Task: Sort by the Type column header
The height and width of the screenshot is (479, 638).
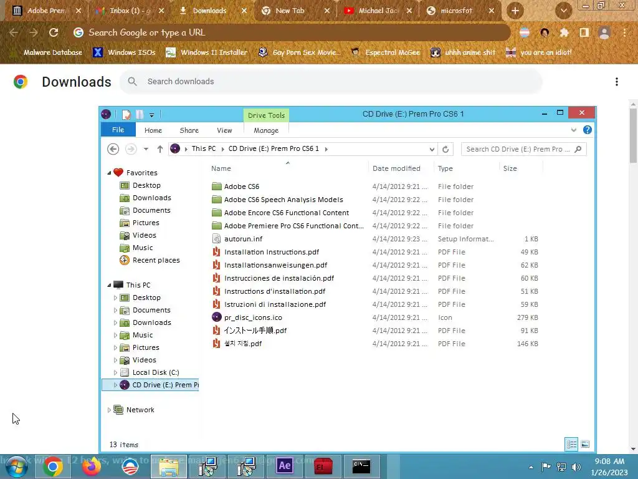Action: click(466, 168)
